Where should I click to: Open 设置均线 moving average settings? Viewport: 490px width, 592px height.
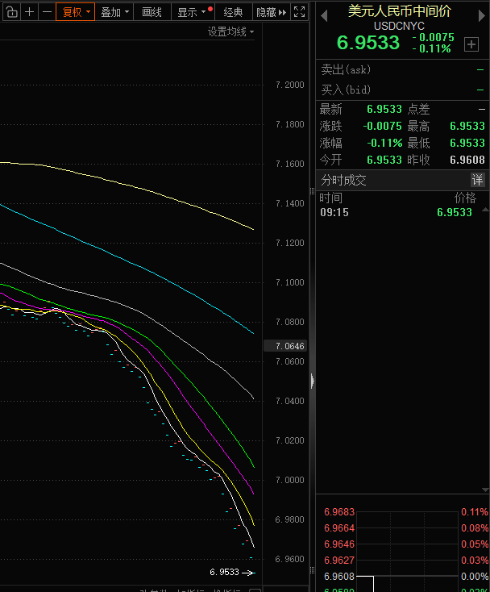(x=230, y=31)
